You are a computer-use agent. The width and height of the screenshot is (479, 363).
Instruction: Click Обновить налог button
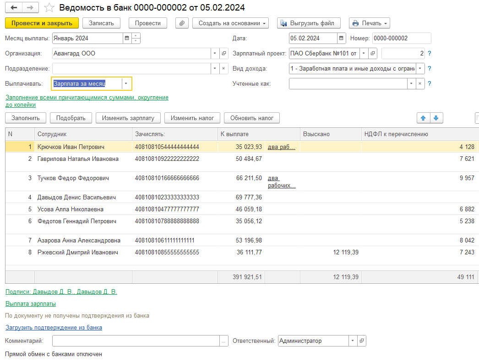pos(252,118)
